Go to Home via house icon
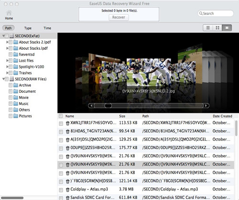Image resolution: width=239 pixels, height=200 pixels. point(9,13)
